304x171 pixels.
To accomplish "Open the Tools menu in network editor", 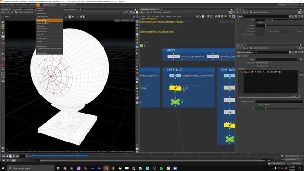I will pyautogui.click(x=162, y=17).
